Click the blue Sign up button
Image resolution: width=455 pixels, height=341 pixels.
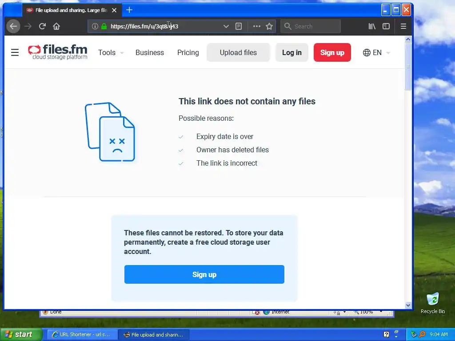(x=204, y=274)
